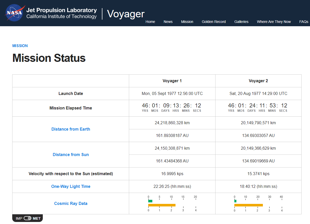
Task: Select the value 161.43484368 AU
Action: pyautogui.click(x=172, y=161)
